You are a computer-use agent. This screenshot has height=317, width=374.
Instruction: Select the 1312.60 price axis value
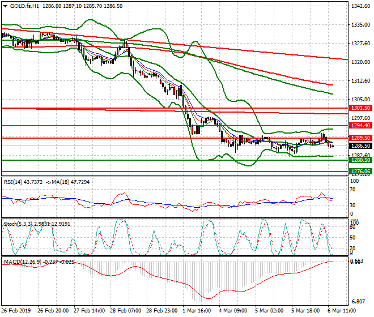click(360, 81)
